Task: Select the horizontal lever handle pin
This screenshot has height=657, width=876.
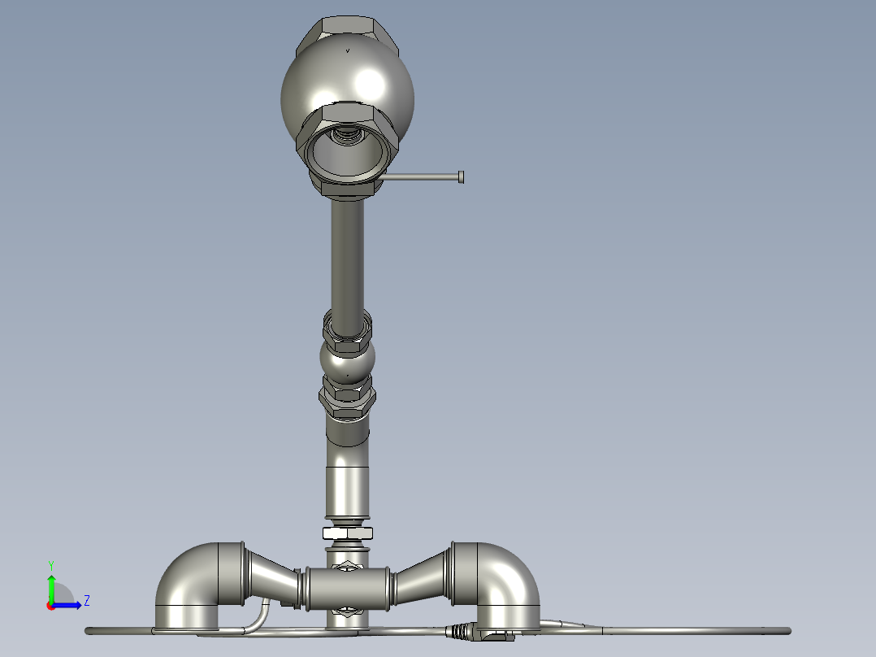Action: pyautogui.click(x=423, y=176)
